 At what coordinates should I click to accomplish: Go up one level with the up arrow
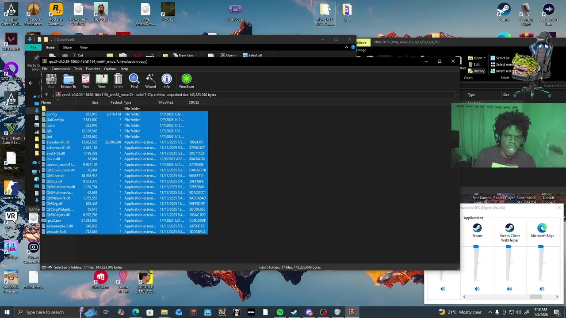pos(46,95)
